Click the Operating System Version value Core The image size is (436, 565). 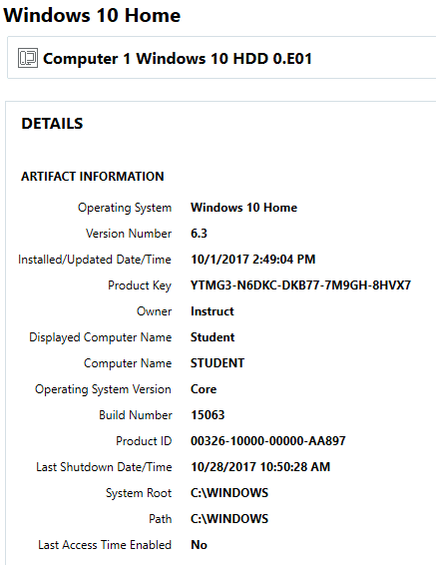point(204,389)
